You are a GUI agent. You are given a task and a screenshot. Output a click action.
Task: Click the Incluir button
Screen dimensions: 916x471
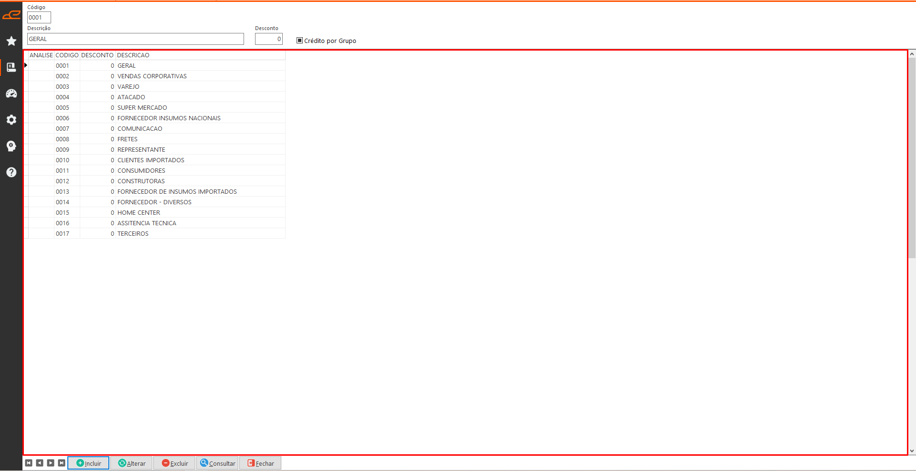click(88, 463)
